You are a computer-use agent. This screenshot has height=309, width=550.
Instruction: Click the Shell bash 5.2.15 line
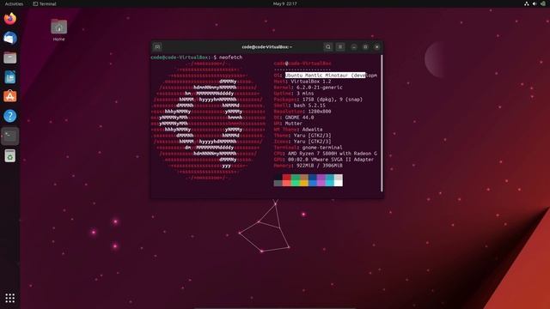pos(300,106)
